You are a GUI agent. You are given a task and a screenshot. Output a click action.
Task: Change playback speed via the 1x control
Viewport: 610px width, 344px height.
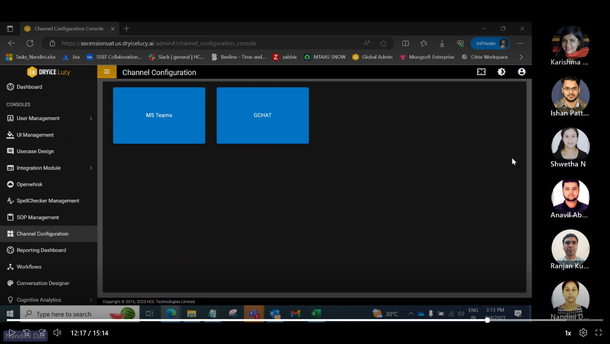pyautogui.click(x=568, y=333)
